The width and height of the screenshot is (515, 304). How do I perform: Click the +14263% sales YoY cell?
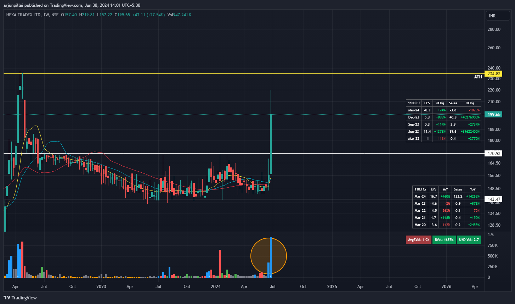473,196
